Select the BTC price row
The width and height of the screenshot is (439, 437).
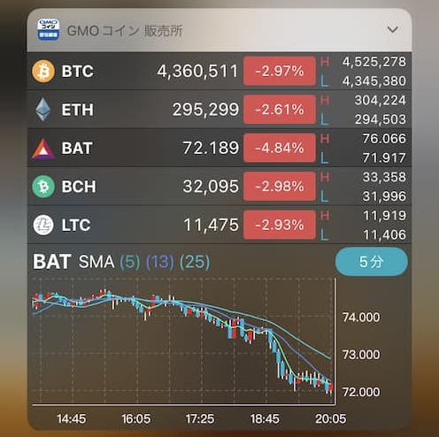pyautogui.click(x=219, y=71)
